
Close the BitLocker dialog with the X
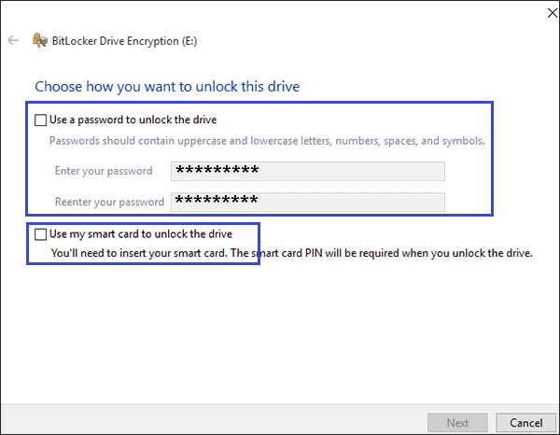[x=553, y=13]
